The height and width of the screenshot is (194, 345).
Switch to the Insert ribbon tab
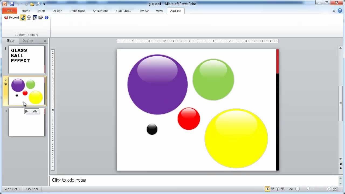click(x=41, y=11)
